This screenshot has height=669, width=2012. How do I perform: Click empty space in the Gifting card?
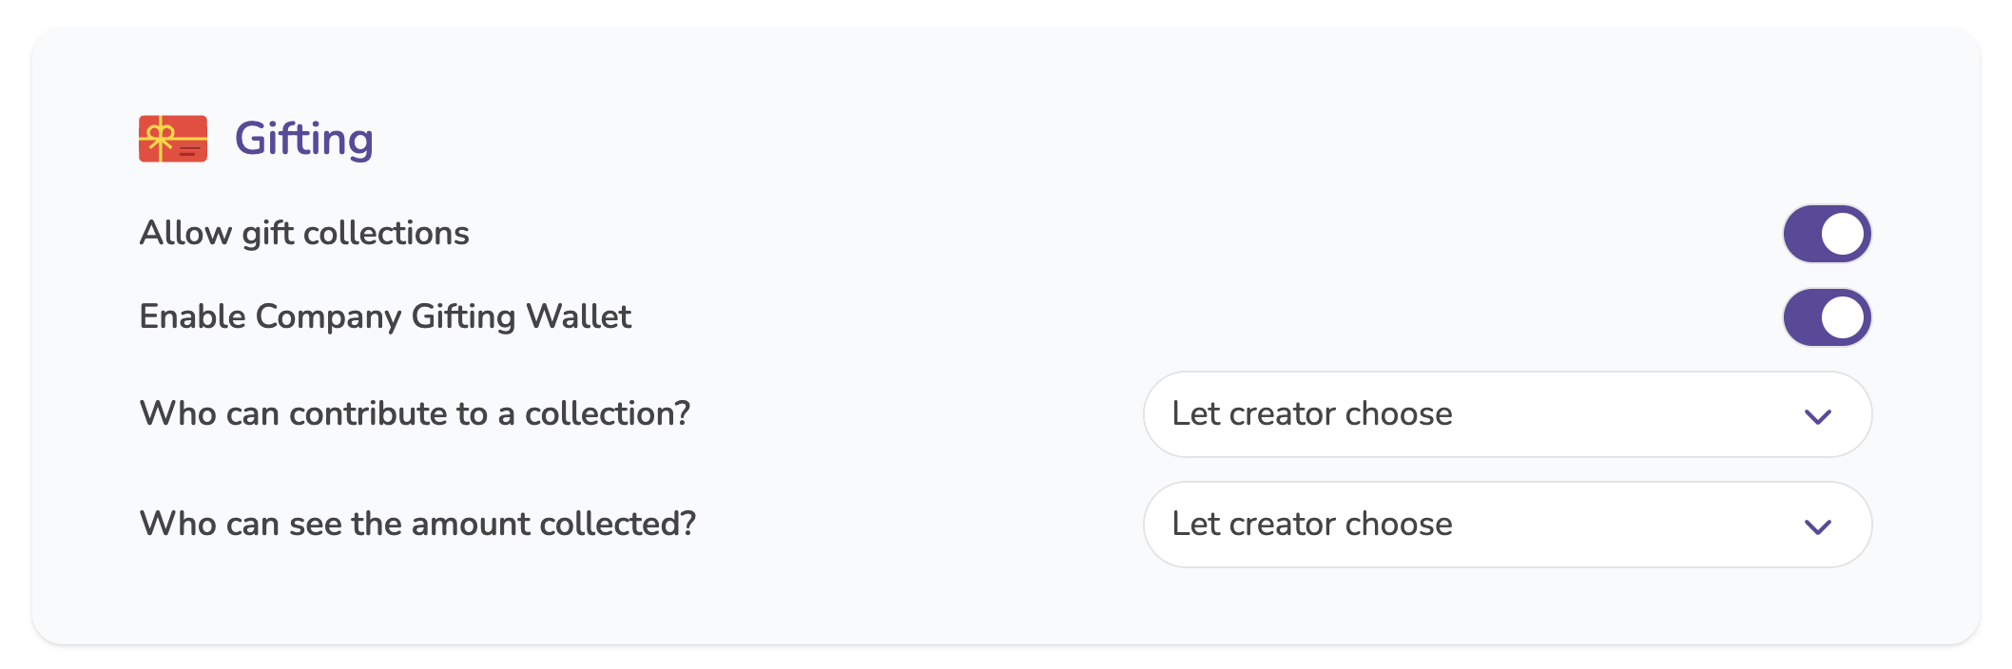click(951, 143)
